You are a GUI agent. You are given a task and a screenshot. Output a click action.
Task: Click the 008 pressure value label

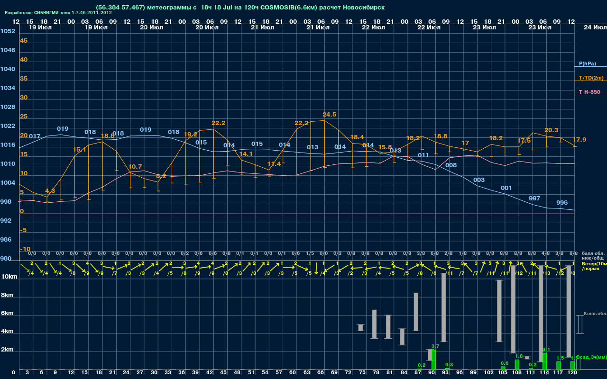[x=451, y=165]
